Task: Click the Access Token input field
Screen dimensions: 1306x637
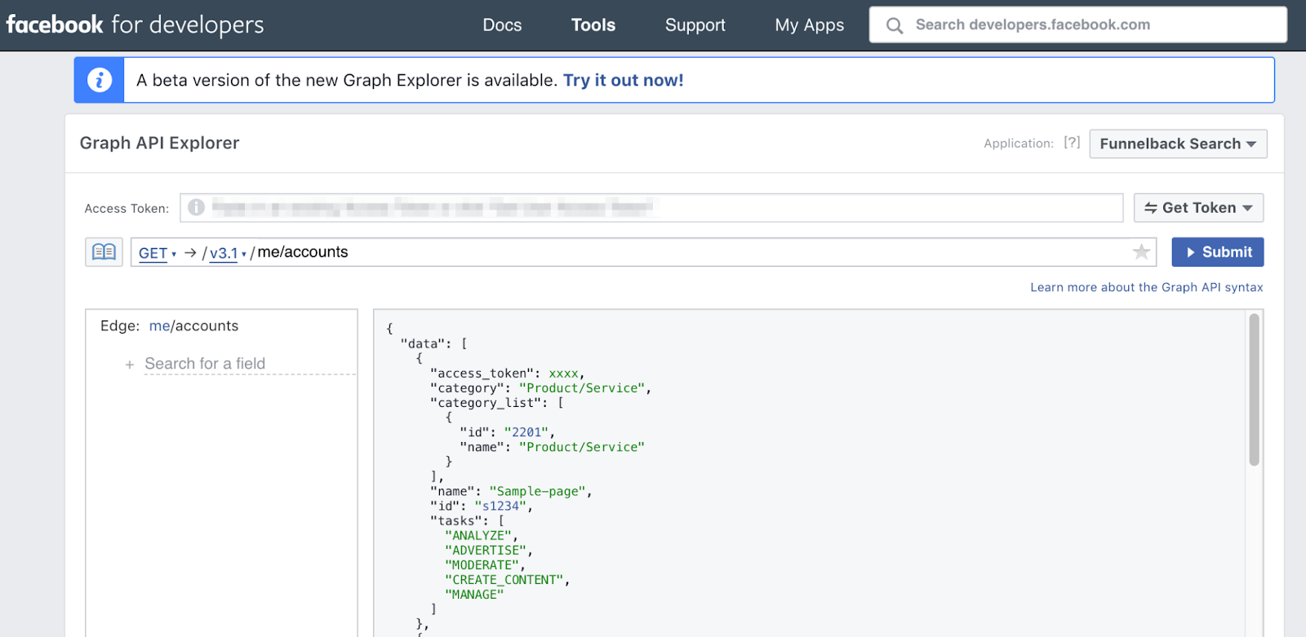Action: [651, 208]
